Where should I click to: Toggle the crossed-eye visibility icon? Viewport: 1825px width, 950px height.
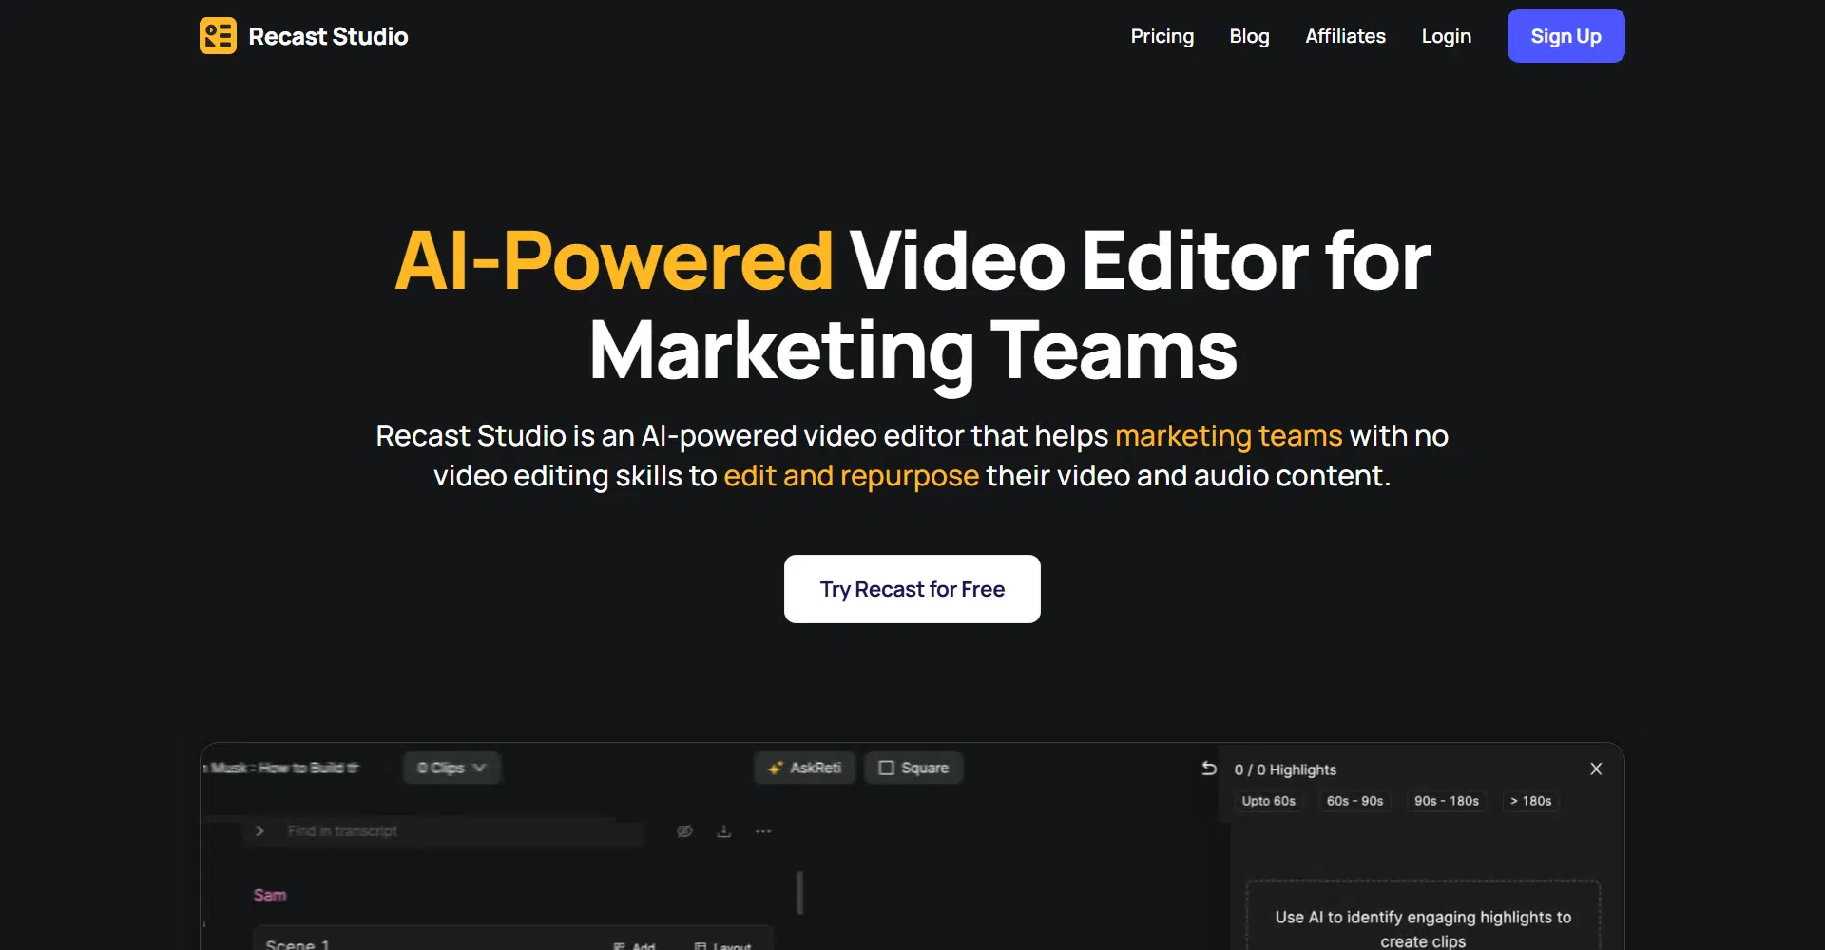click(684, 831)
